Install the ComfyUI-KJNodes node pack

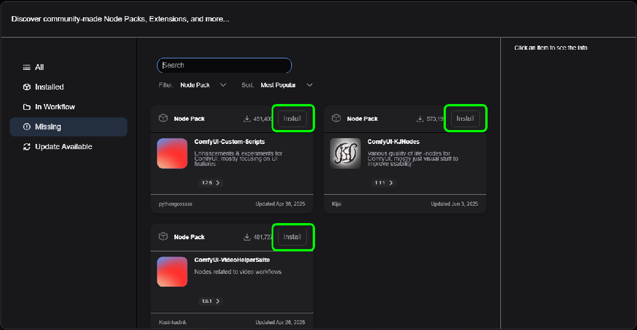(x=466, y=118)
